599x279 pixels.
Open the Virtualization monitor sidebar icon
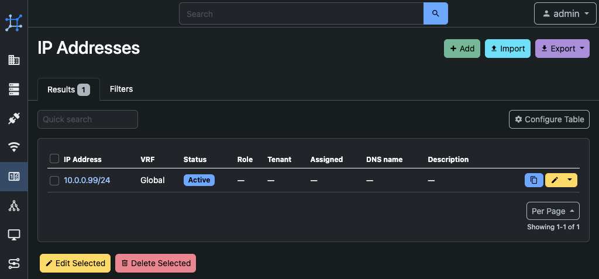coord(14,235)
